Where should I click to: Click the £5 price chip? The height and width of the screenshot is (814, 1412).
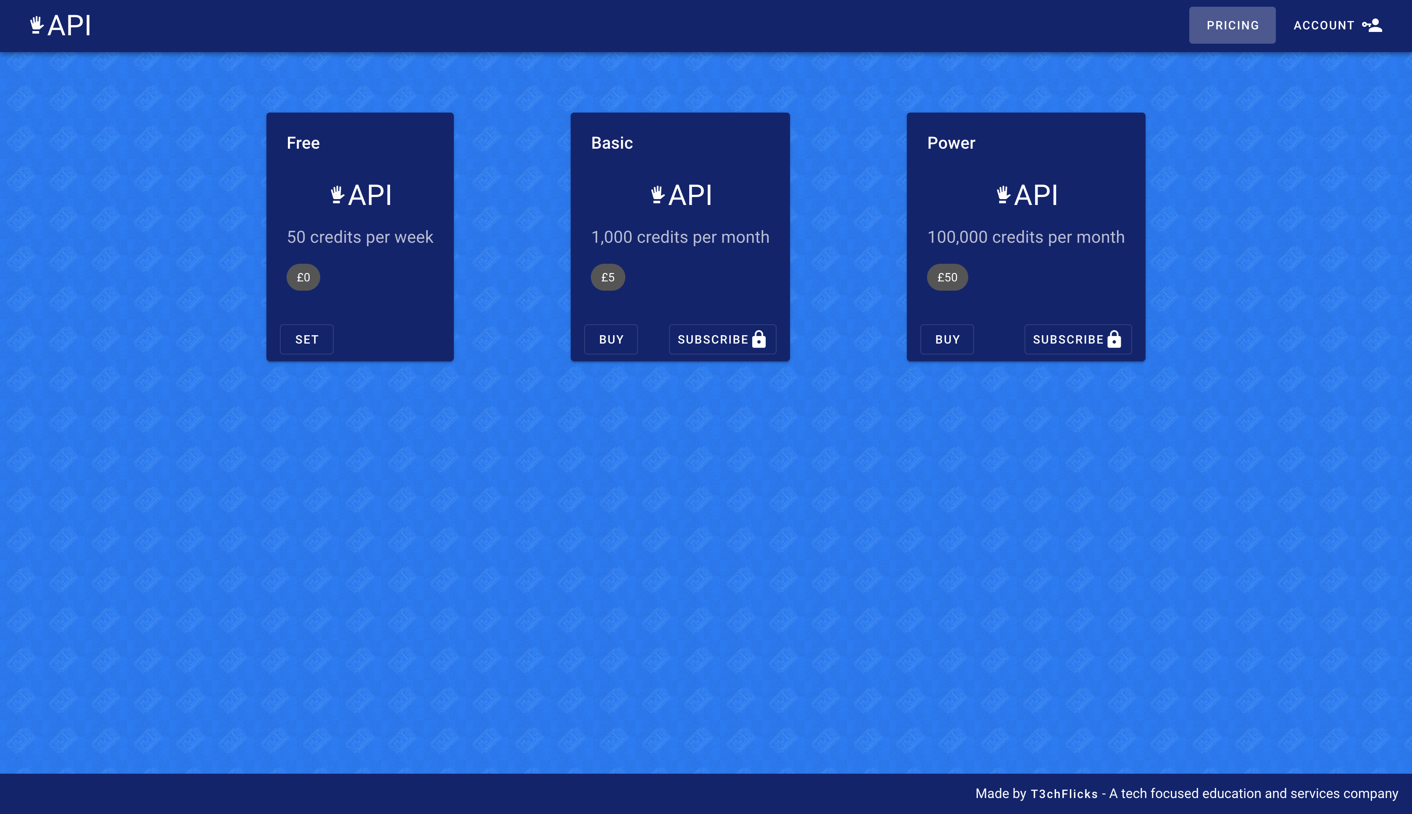pos(608,277)
